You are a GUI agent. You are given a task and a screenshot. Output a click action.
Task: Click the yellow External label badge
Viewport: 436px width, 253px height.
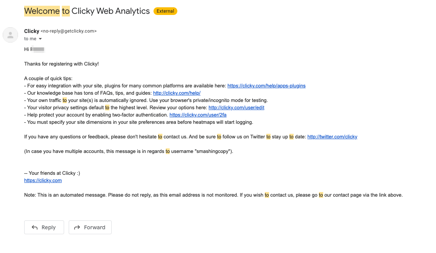pos(165,11)
